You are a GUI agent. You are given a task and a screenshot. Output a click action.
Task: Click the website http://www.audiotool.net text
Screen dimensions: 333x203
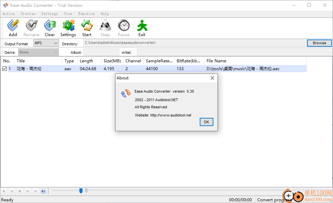point(171,115)
